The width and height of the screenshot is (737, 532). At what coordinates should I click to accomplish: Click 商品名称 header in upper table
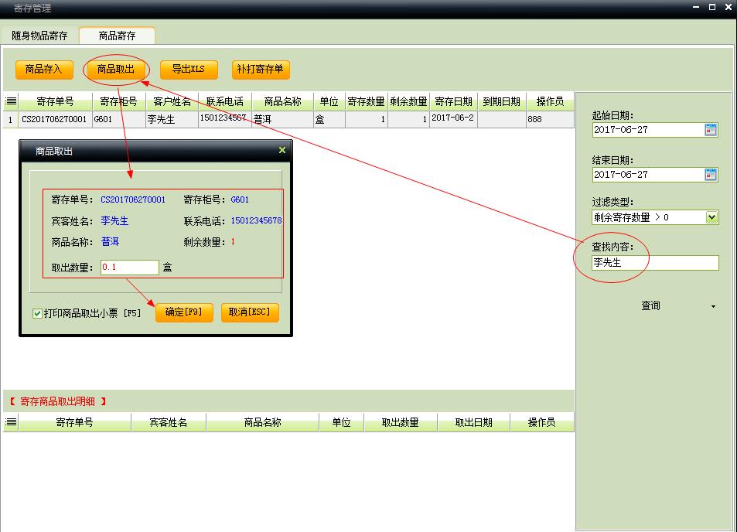pyautogui.click(x=282, y=101)
